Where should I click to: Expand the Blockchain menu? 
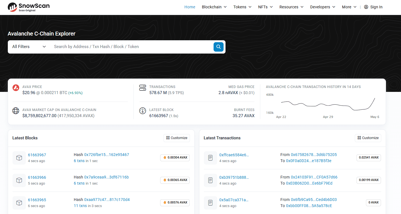click(x=214, y=7)
